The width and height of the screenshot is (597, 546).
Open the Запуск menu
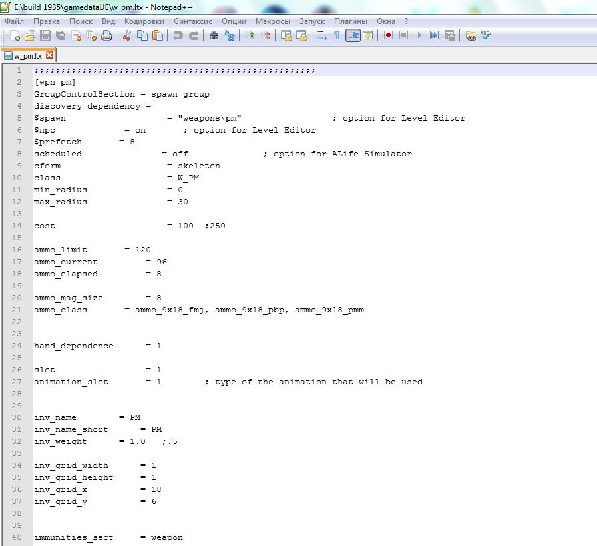point(312,21)
